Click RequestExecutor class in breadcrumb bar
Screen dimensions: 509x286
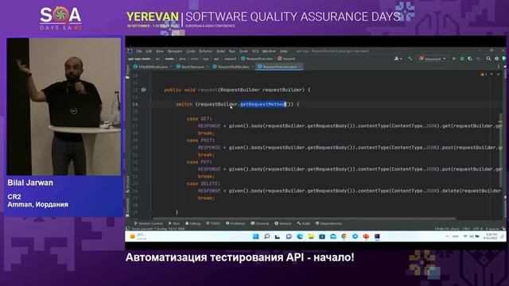click(x=257, y=59)
